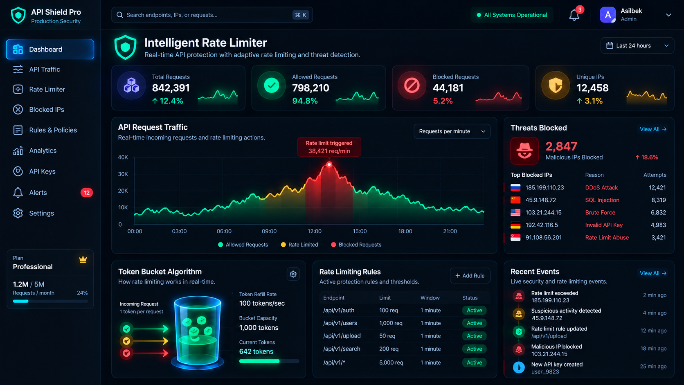Open the Requests per minute dropdown
The width and height of the screenshot is (684, 385).
[x=452, y=131]
